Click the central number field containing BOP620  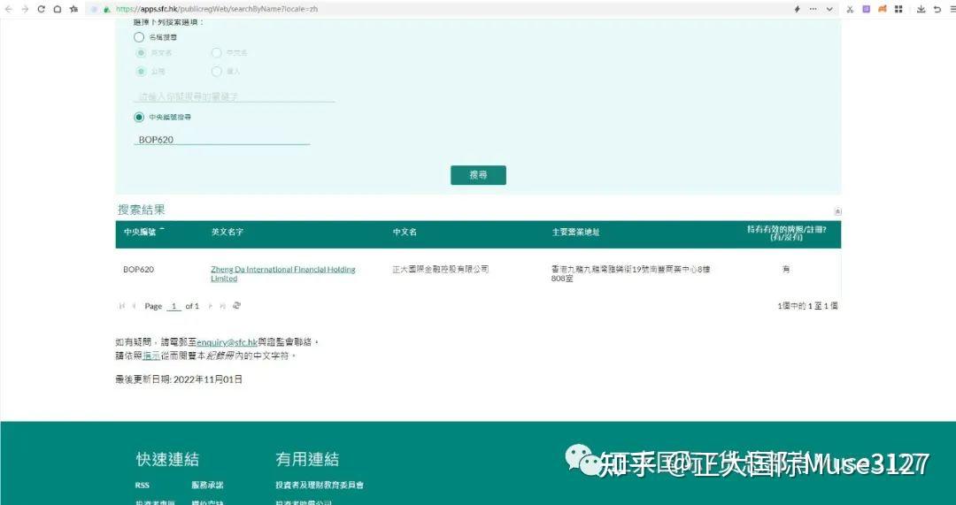click(x=221, y=140)
